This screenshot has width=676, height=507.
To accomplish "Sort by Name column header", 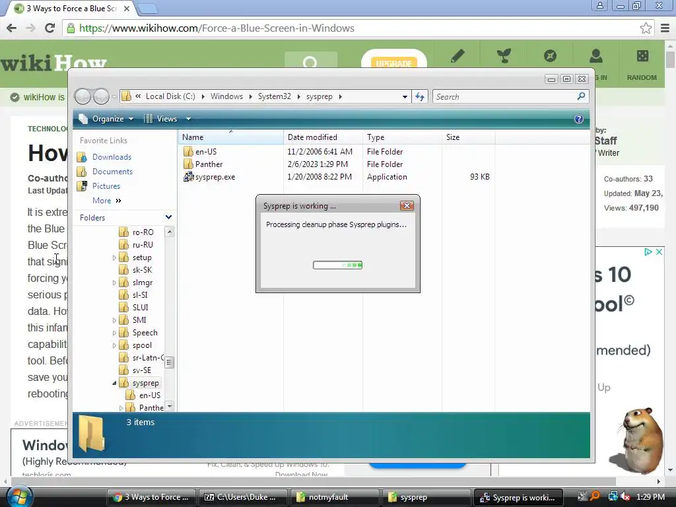I will pos(230,137).
